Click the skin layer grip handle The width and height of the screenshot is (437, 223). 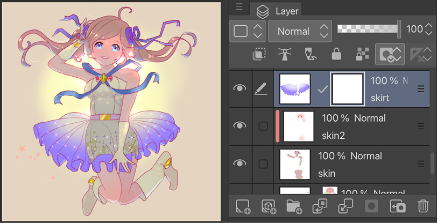pyautogui.click(x=420, y=164)
